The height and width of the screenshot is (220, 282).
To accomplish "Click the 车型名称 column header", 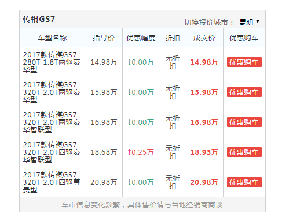I will point(52,38).
